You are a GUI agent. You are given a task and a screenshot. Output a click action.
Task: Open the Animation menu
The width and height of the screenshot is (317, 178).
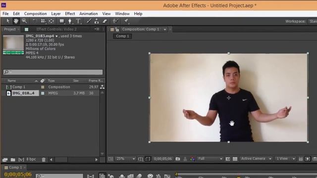(89, 14)
